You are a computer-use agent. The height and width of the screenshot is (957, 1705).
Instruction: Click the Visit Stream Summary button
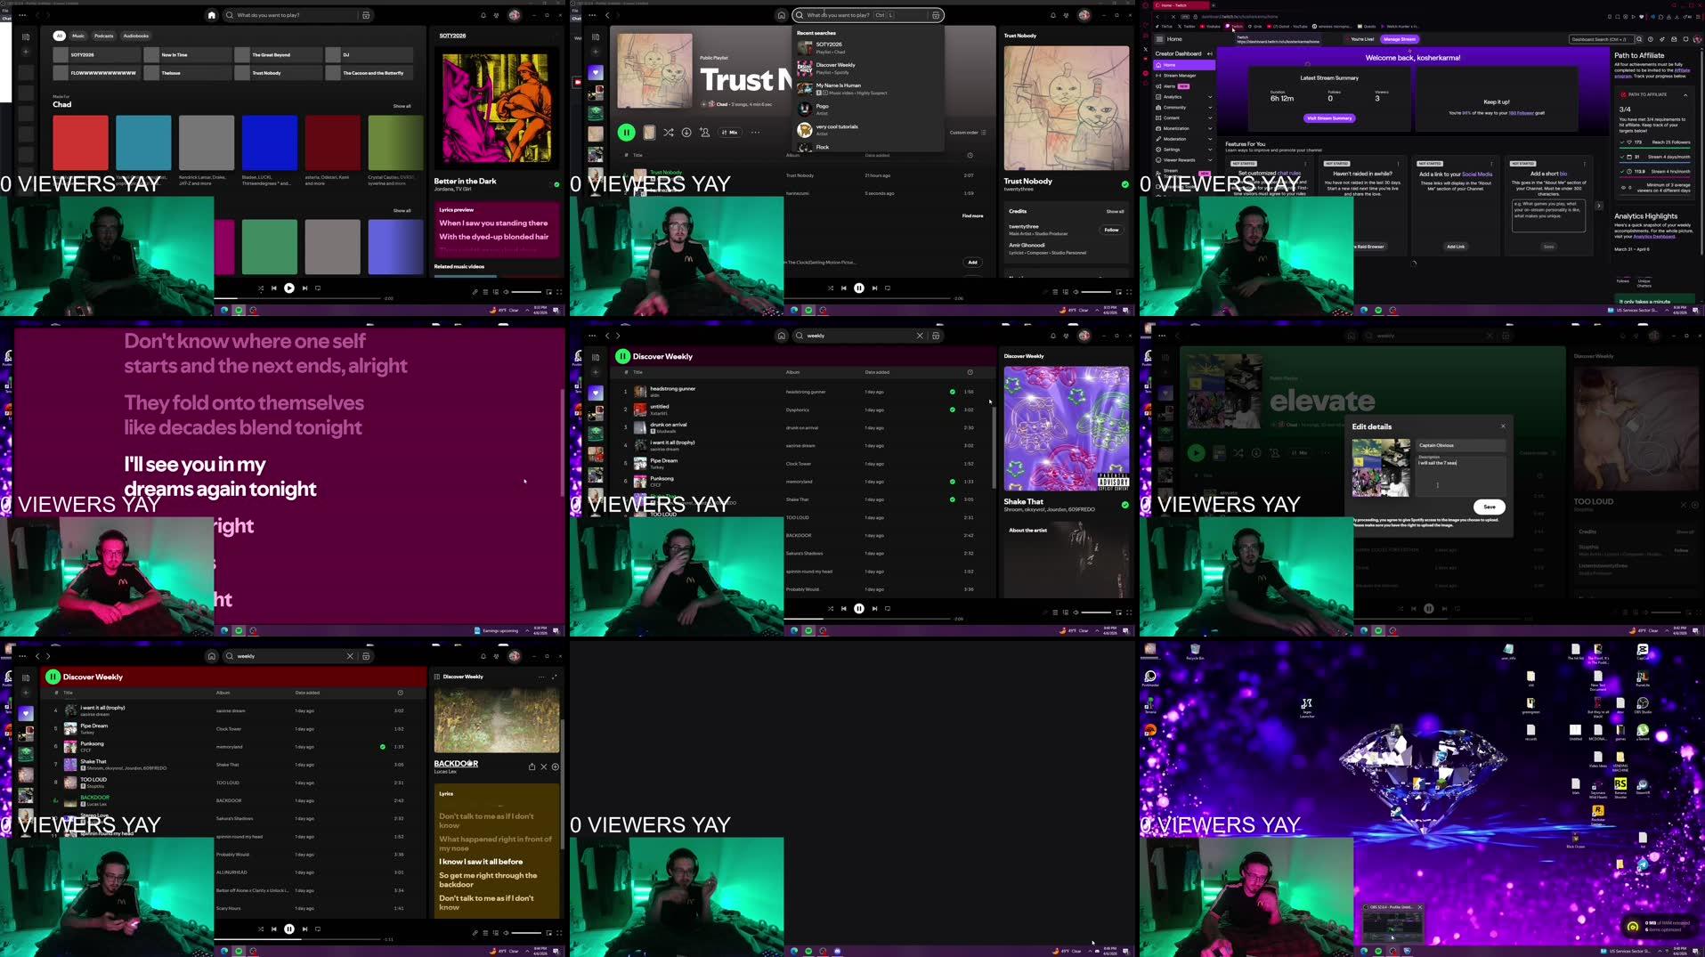pos(1328,118)
